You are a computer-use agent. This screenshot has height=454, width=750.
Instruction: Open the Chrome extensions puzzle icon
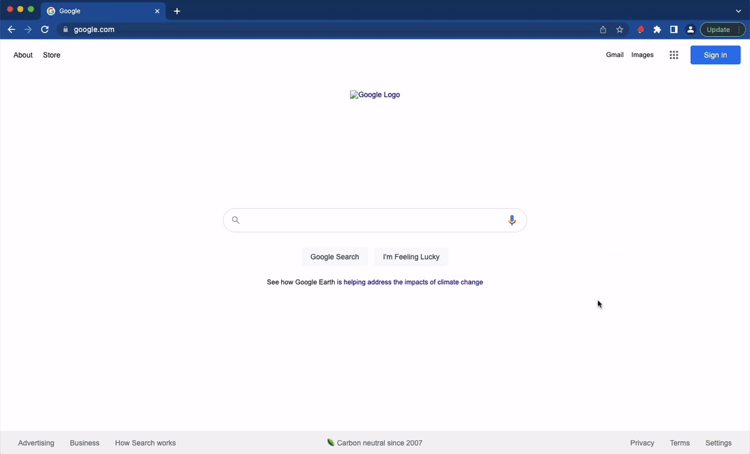point(657,29)
